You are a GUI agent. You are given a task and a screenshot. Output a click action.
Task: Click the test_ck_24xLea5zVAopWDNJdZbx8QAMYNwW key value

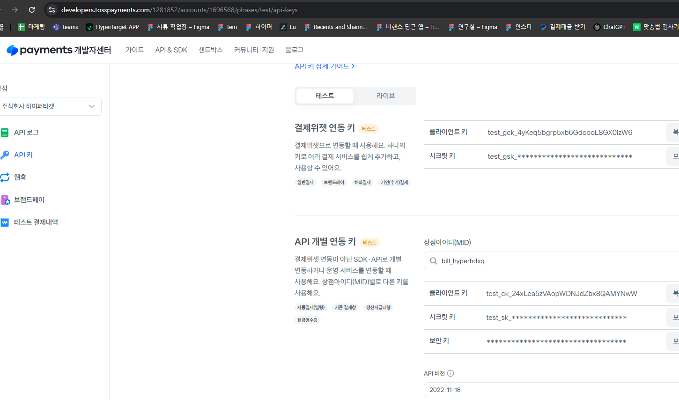point(561,294)
